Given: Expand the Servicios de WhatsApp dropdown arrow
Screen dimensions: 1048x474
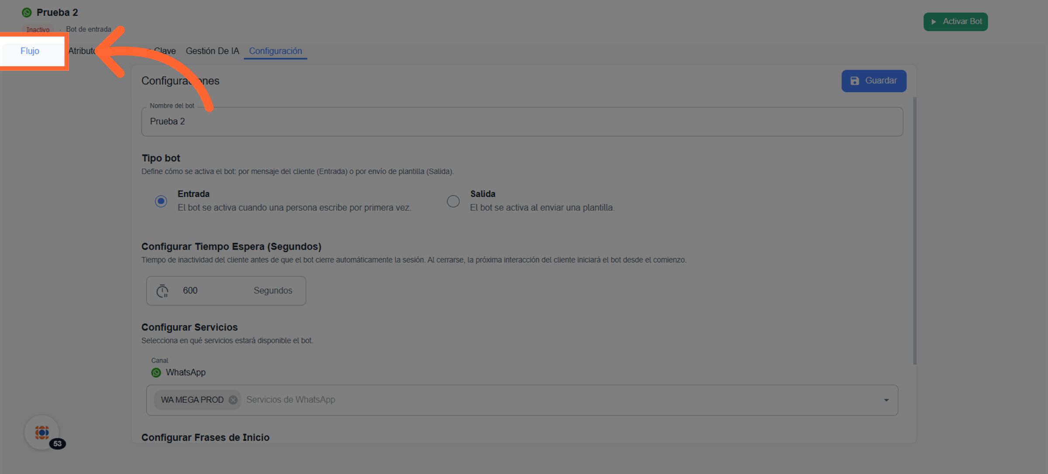Looking at the screenshot, I should tap(886, 400).
